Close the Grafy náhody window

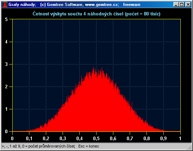[x=188, y=5]
